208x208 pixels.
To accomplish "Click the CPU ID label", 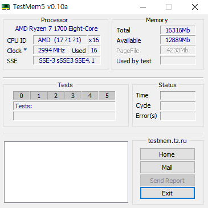I will pyautogui.click(x=17, y=40).
